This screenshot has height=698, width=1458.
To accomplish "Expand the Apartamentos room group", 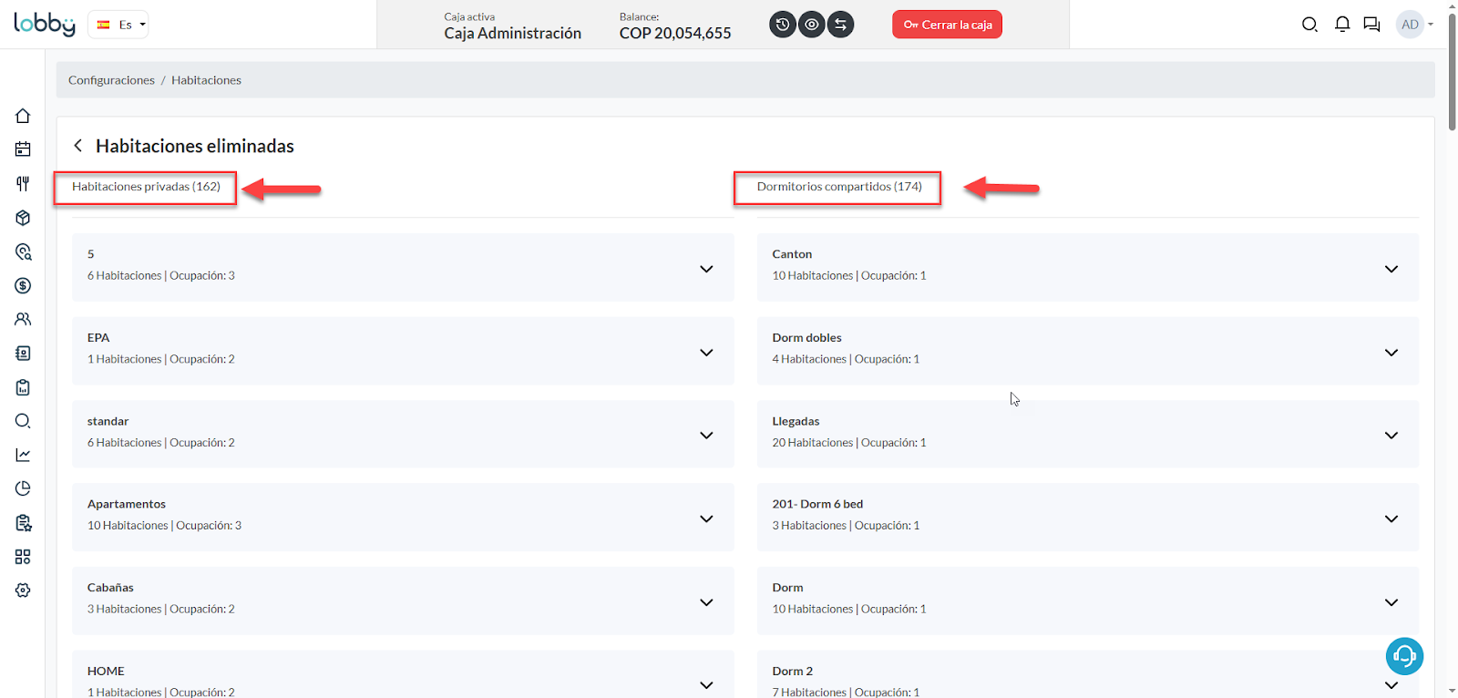I will tap(706, 518).
